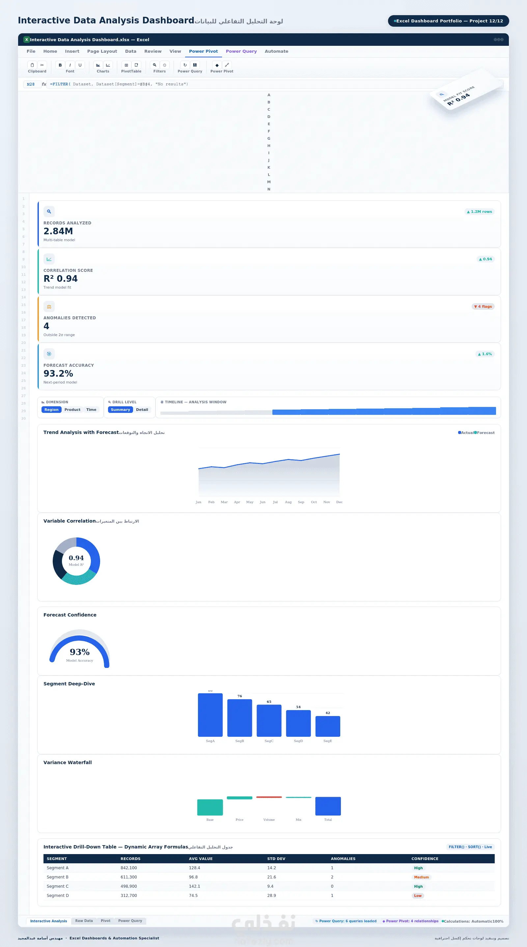Viewport: 527px width, 947px height.
Task: Select the Segment A table row label
Action: pos(58,868)
